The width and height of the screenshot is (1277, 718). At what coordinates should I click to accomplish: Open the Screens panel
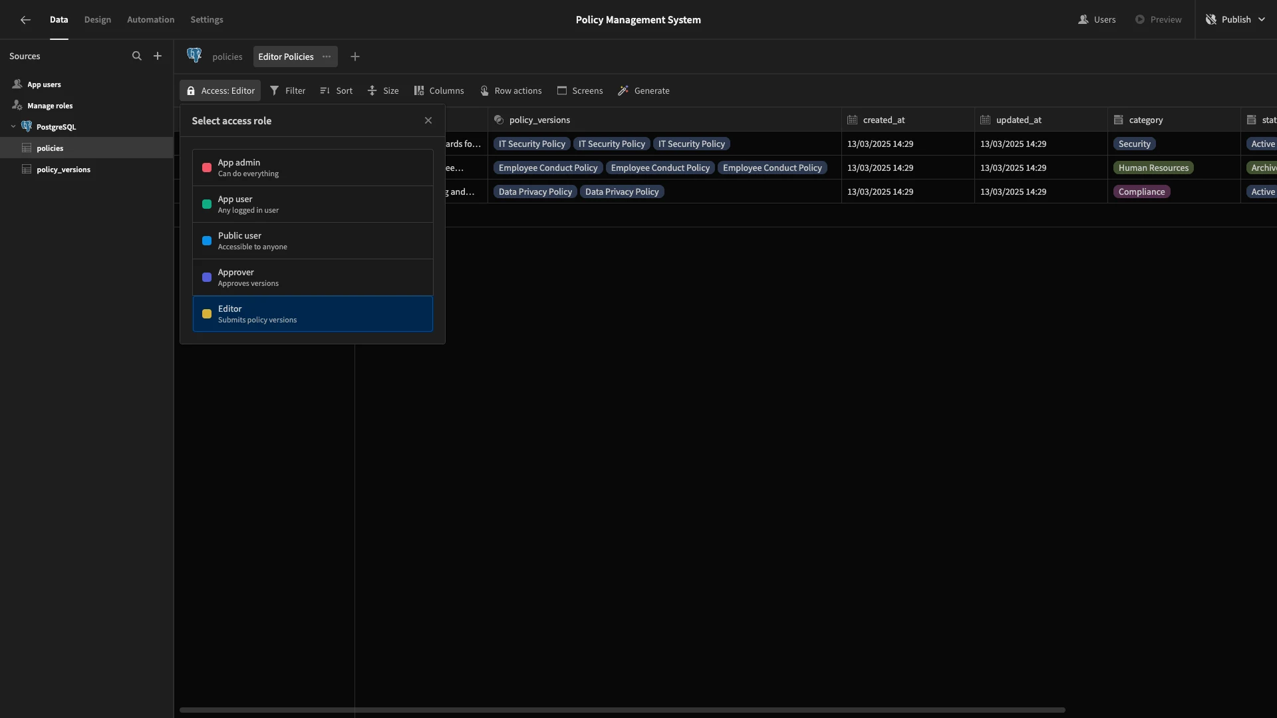pyautogui.click(x=580, y=90)
